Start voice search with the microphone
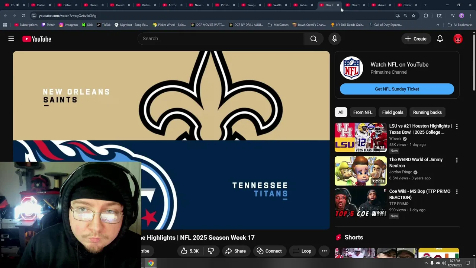This screenshot has height=268, width=476. (x=334, y=39)
